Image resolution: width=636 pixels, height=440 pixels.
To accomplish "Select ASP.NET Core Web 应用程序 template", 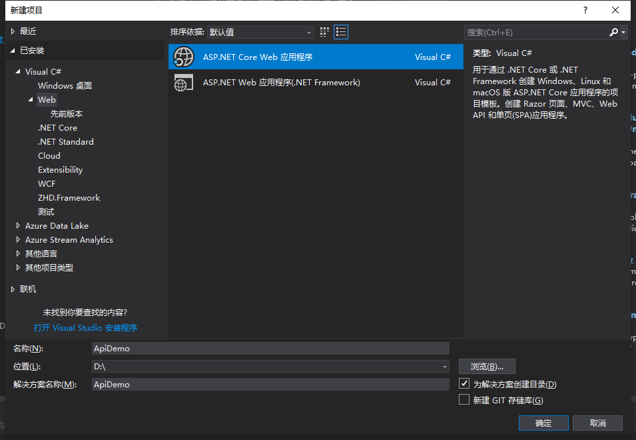I will point(316,57).
